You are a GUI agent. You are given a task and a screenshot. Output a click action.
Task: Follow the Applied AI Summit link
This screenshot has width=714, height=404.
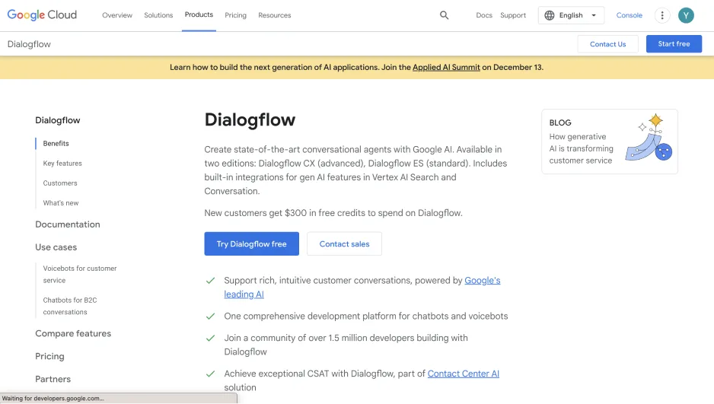click(446, 67)
